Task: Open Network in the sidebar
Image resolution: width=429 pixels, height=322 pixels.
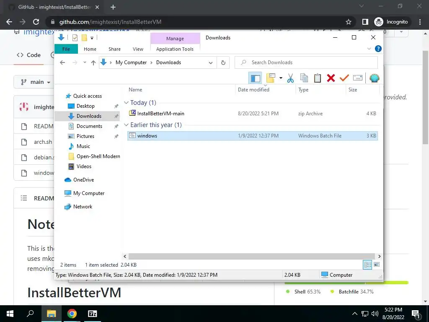Action: [x=83, y=206]
